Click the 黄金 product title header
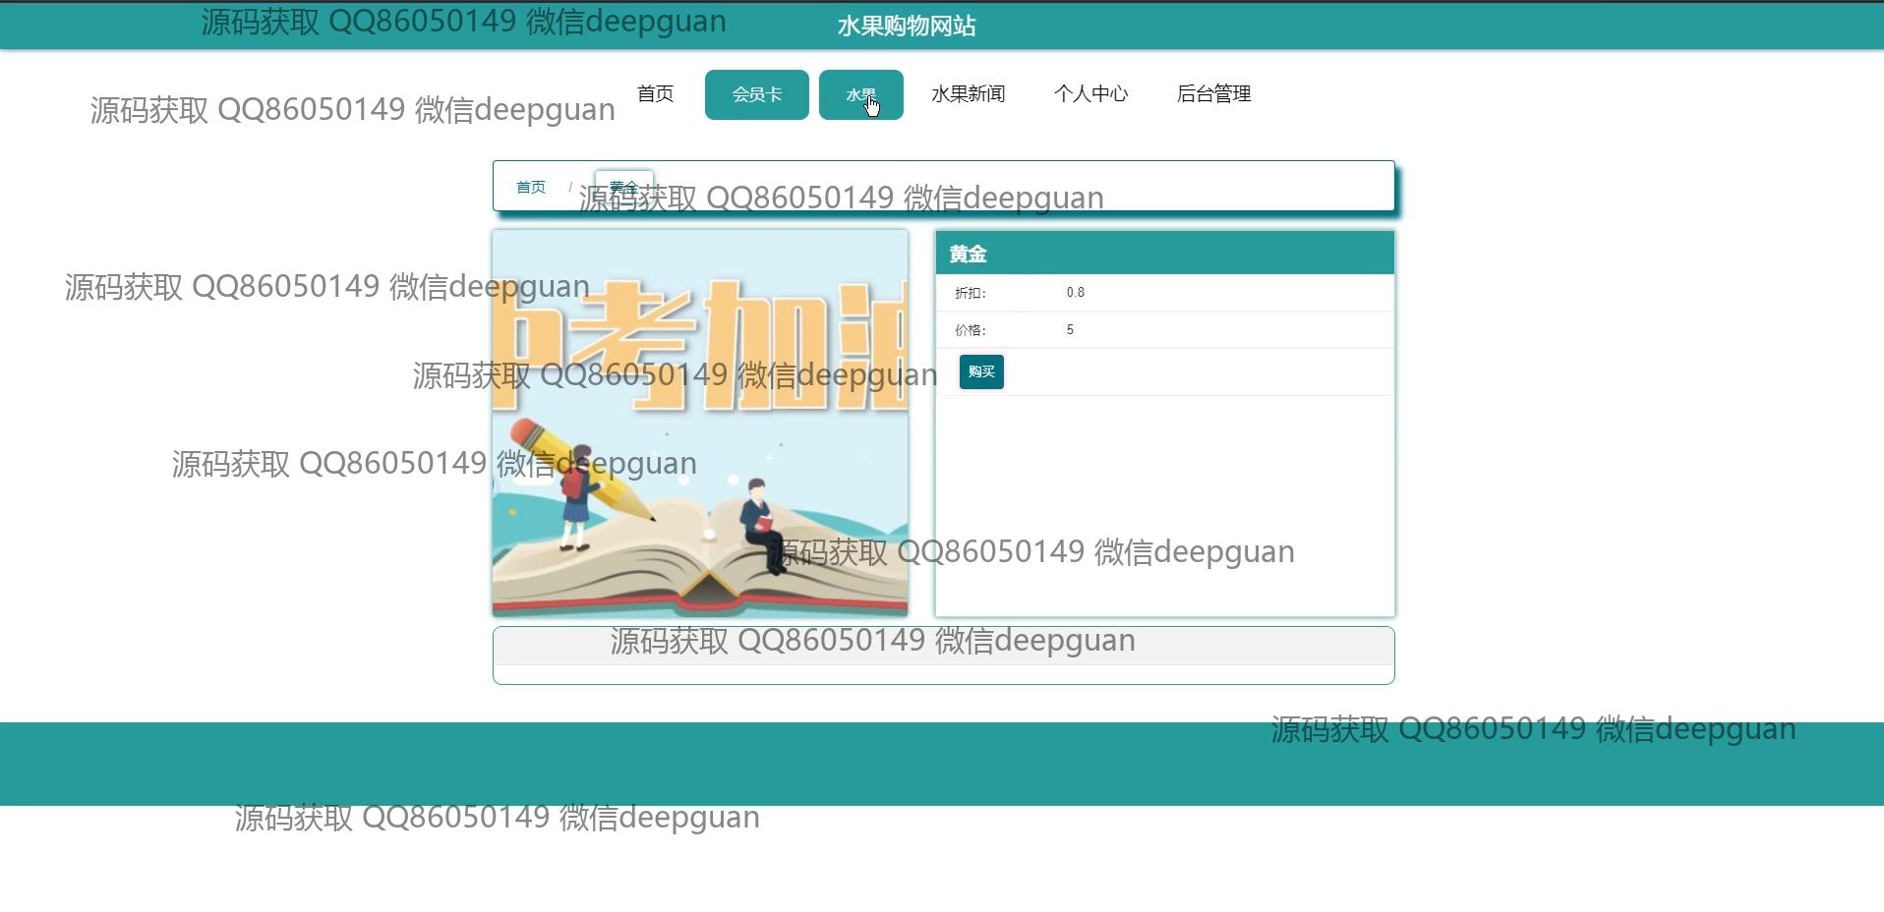The image size is (1884, 912). pyautogui.click(x=968, y=255)
